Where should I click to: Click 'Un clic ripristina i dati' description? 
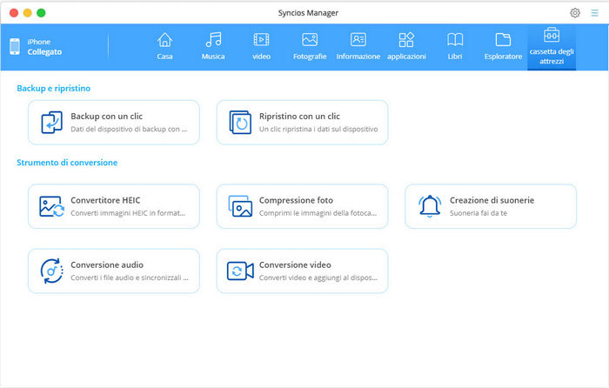coord(318,129)
